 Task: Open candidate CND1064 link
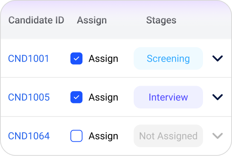[x=29, y=136]
